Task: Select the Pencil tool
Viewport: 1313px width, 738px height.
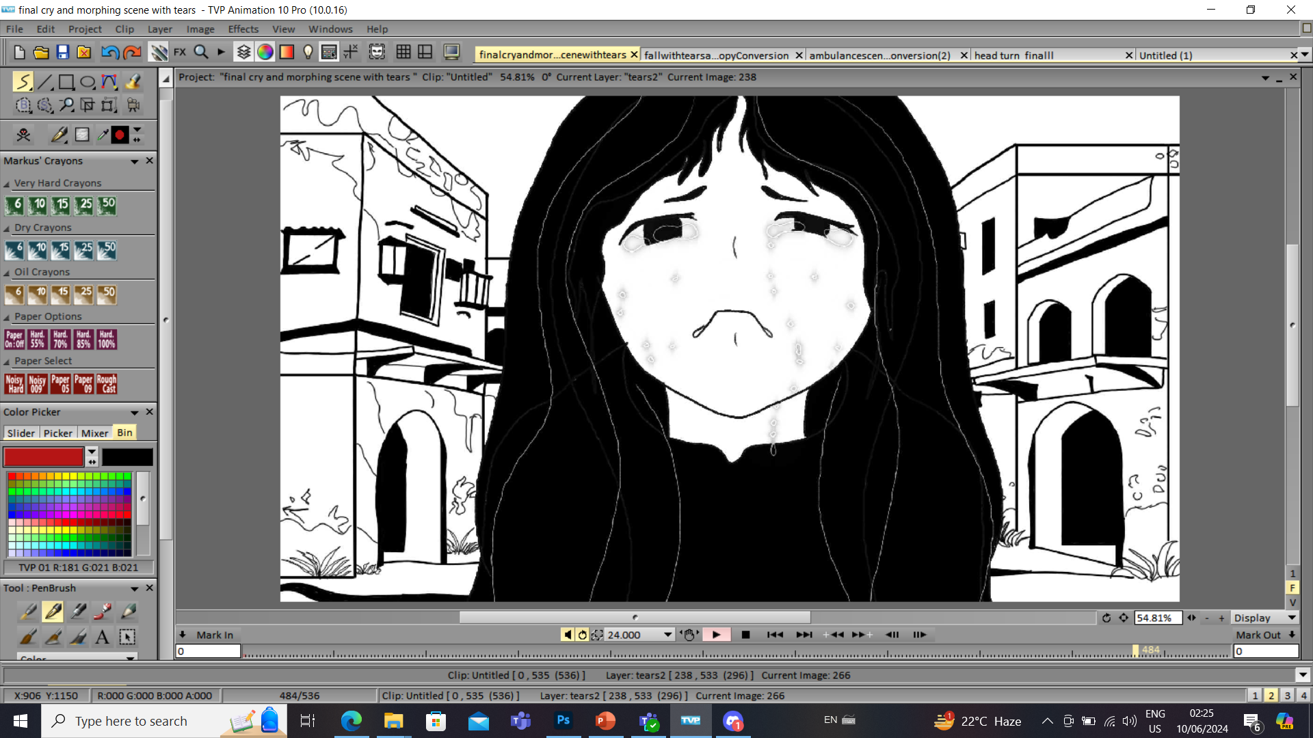Action: [x=128, y=611]
